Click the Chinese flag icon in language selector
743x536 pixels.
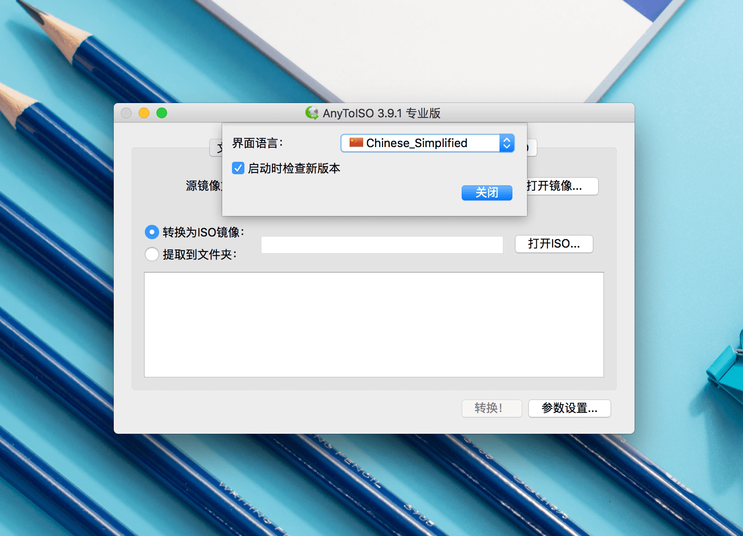click(x=356, y=143)
